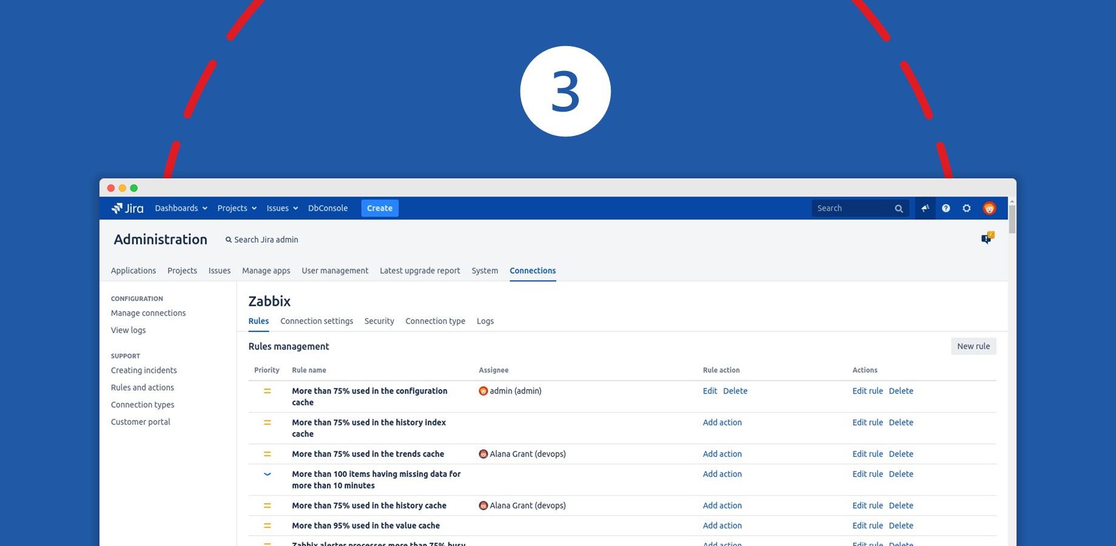Viewport: 1116px width, 546px height.
Task: Expand the Projects dropdown menu
Action: click(237, 208)
